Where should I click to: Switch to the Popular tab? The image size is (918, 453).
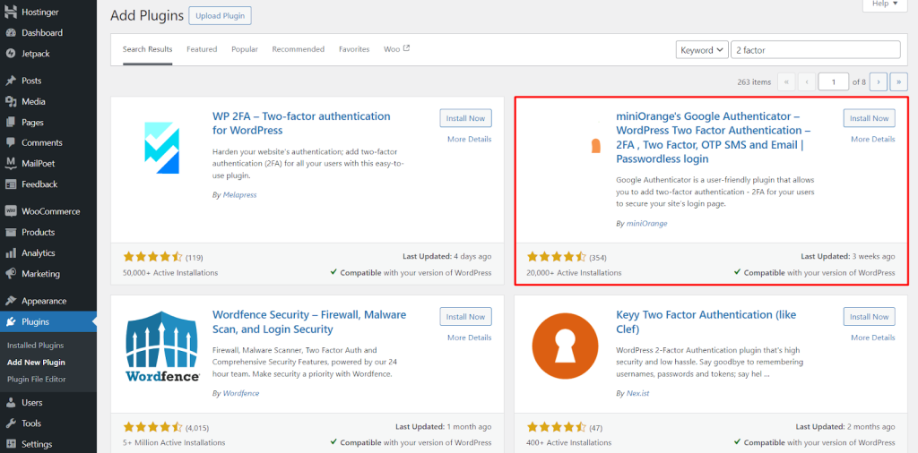tap(245, 49)
